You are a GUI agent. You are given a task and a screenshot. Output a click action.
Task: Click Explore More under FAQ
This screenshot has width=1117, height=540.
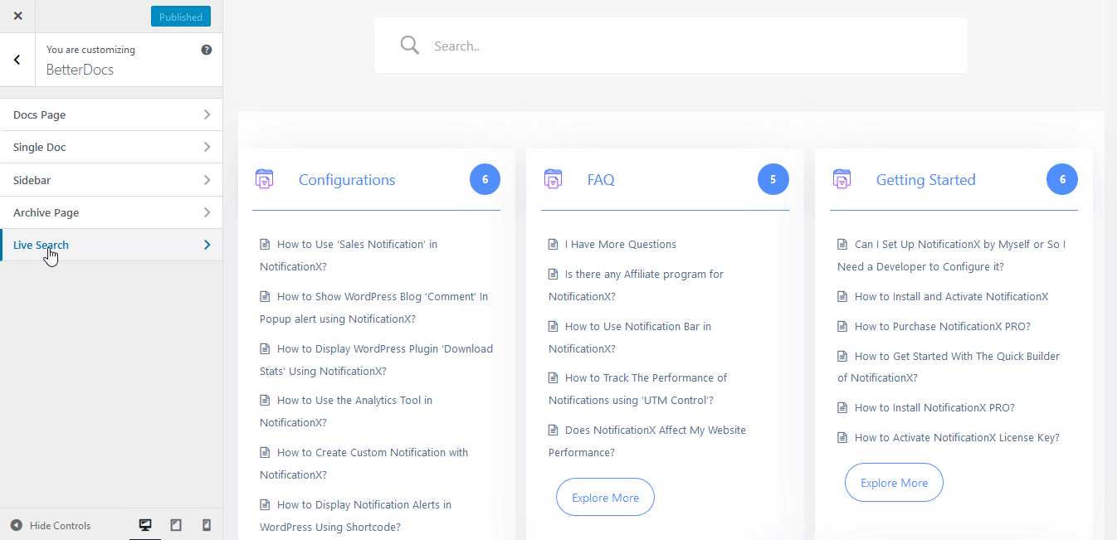click(x=605, y=498)
